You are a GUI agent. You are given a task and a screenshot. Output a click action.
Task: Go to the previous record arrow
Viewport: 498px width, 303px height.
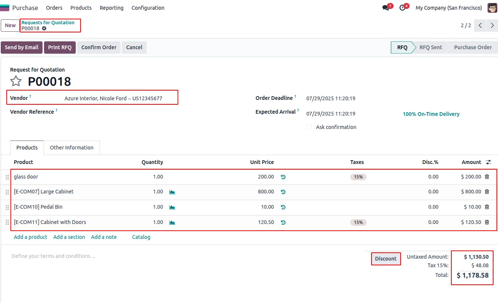[x=480, y=25]
